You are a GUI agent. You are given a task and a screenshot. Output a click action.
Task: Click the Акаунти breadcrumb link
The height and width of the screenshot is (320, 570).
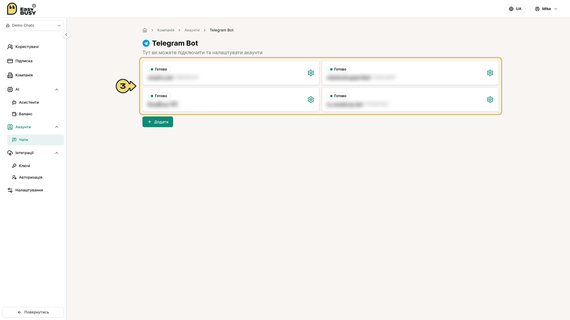coord(192,30)
